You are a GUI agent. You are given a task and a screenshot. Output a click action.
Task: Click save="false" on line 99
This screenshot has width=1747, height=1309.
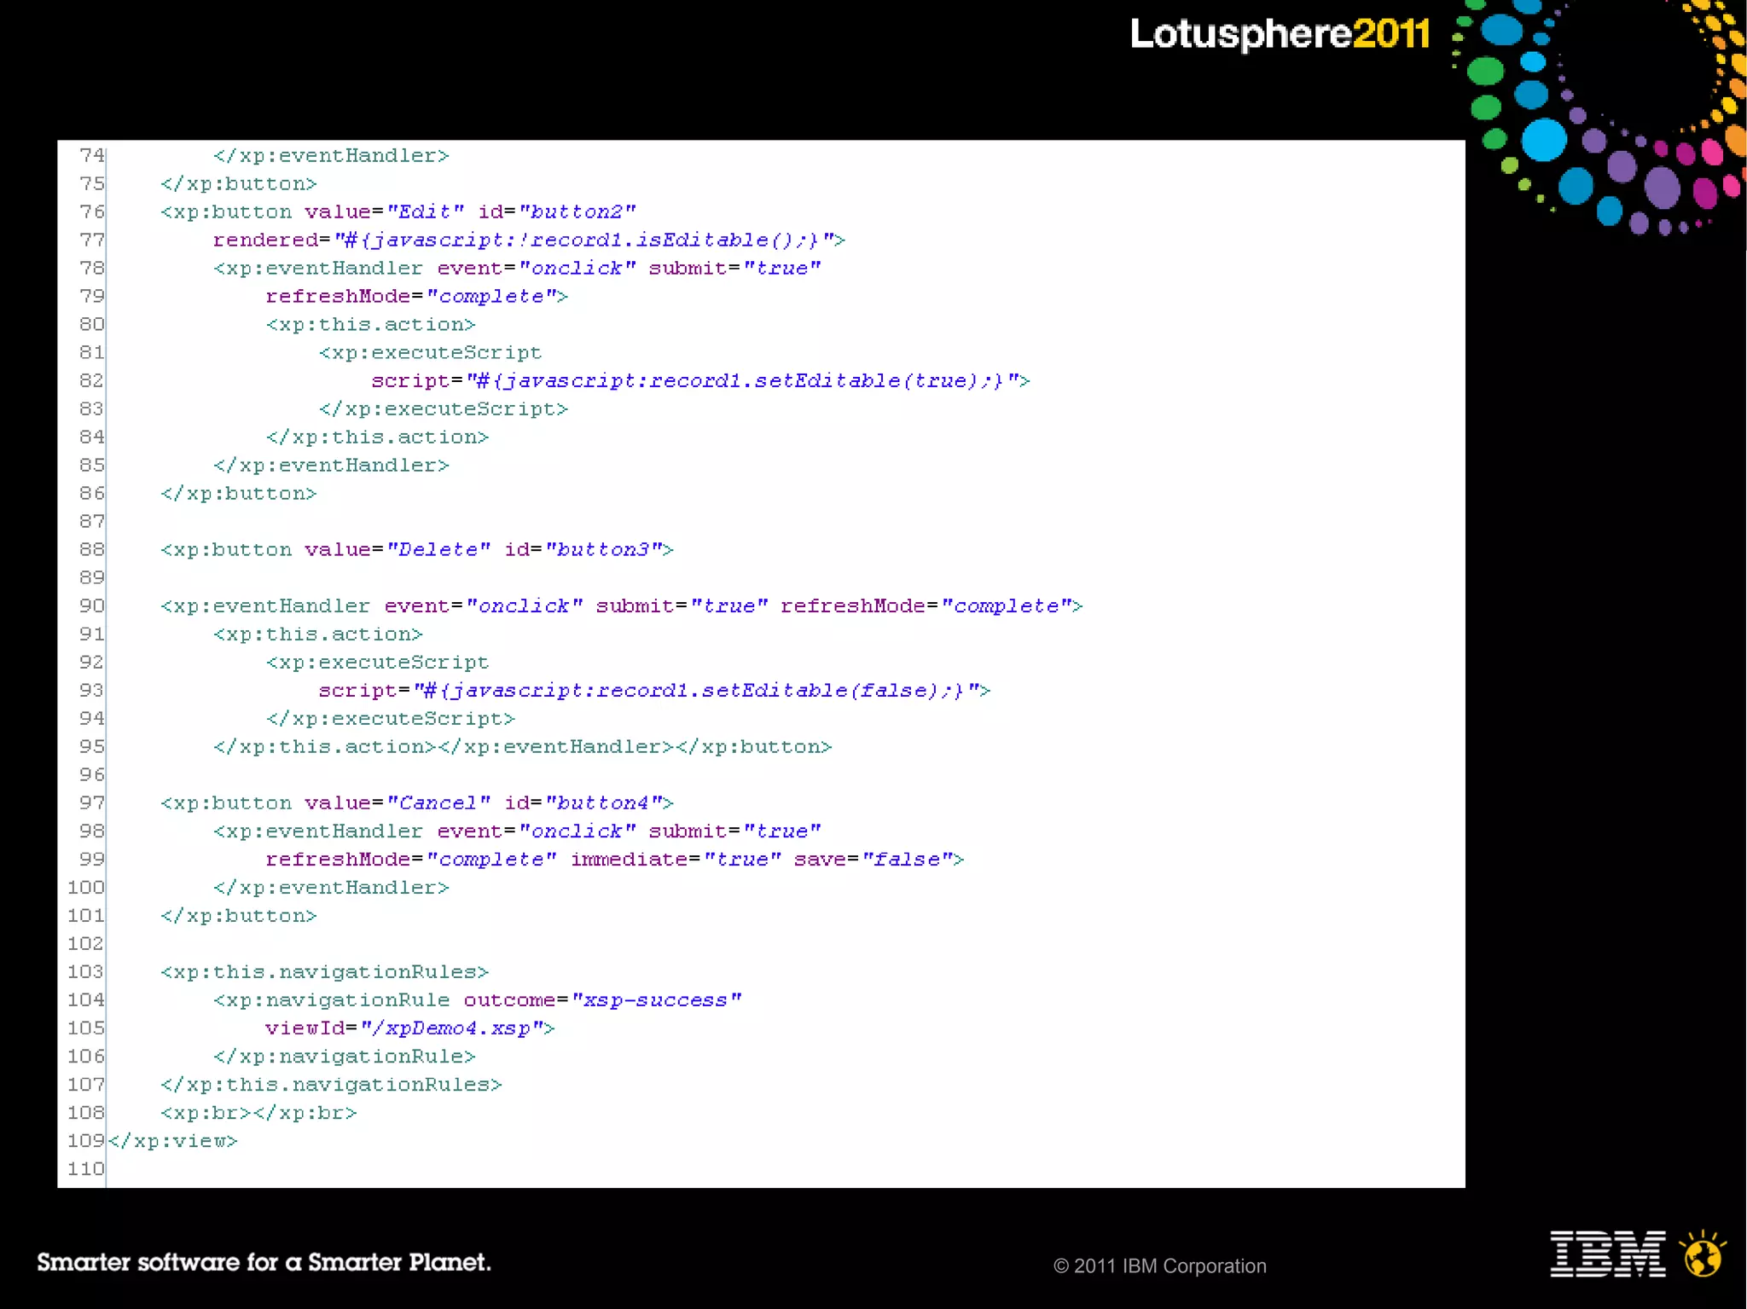click(873, 859)
